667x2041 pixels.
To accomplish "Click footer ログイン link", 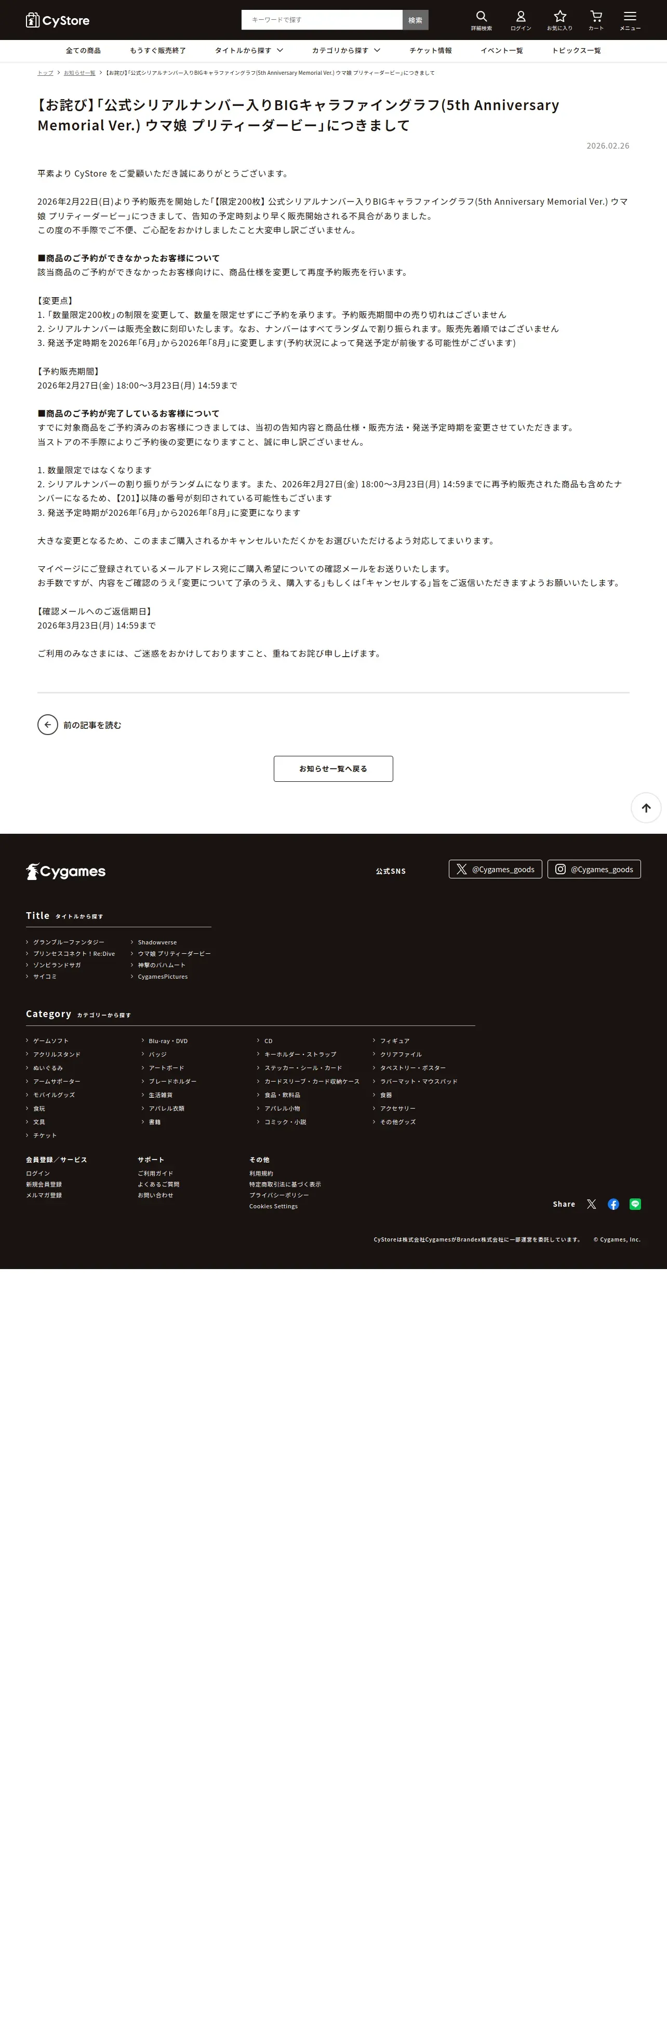I will [x=37, y=1172].
